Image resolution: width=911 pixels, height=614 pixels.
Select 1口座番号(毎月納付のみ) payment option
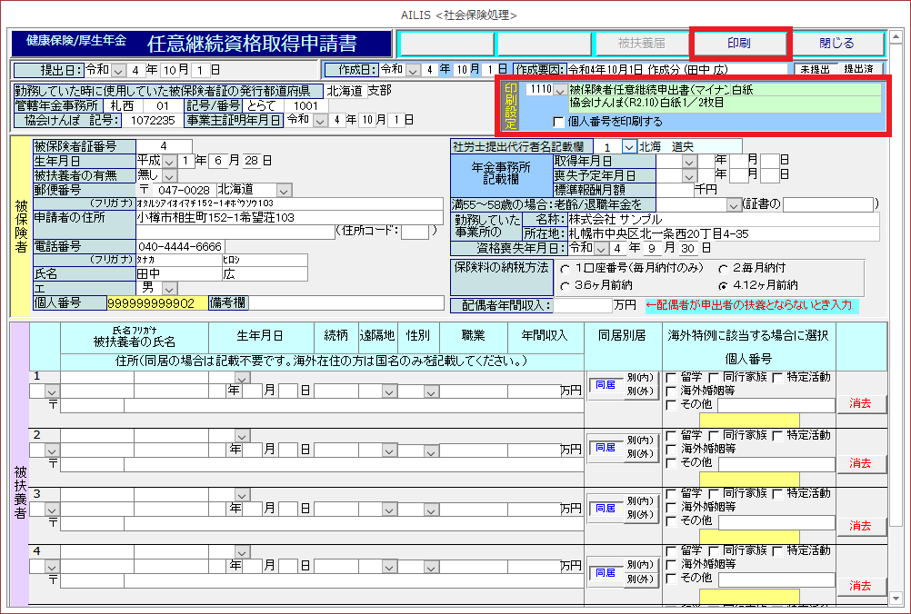[x=566, y=269]
